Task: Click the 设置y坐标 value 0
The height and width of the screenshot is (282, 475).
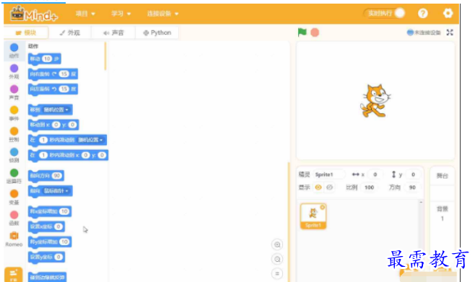Action: click(x=58, y=257)
